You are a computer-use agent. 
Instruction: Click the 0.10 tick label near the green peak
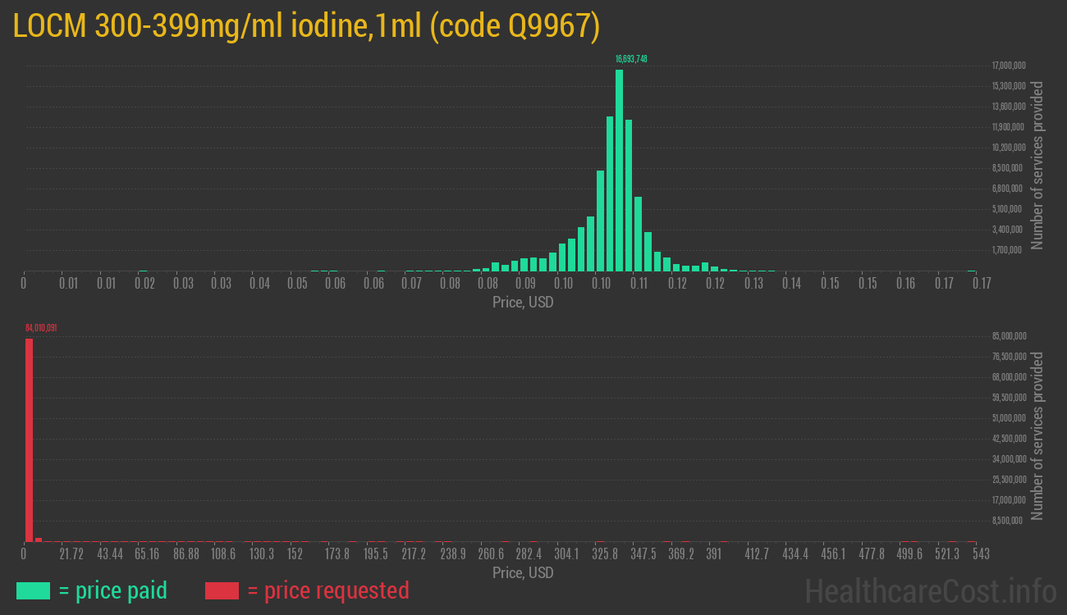point(602,283)
